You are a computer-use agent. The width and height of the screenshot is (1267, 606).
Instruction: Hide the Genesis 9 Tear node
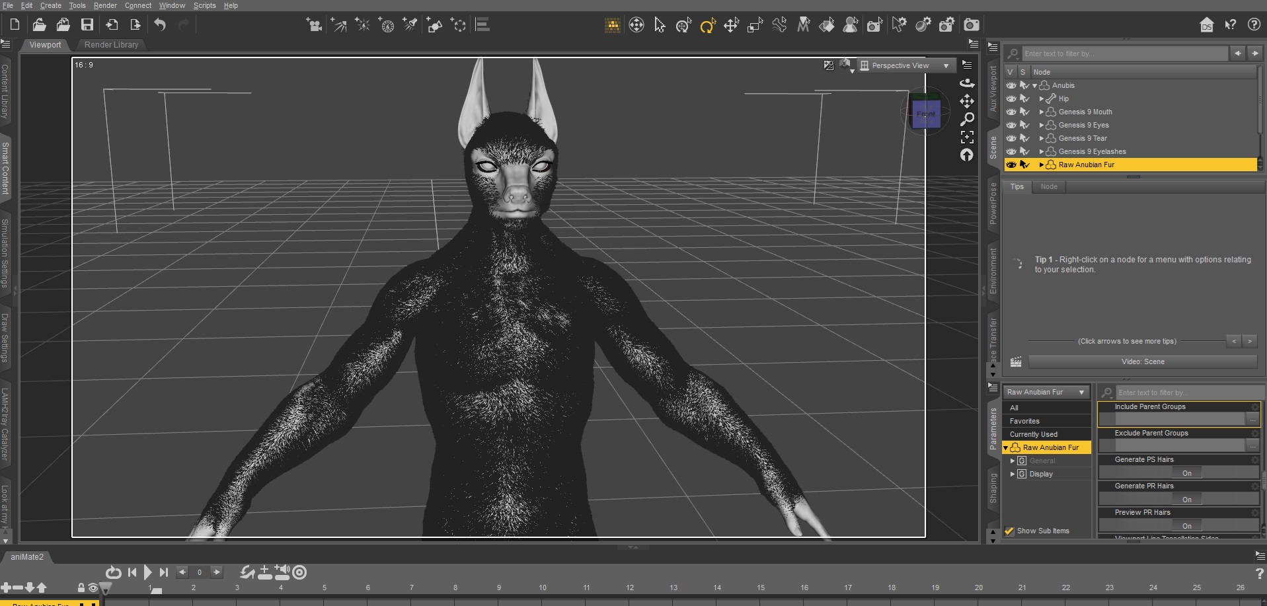tap(1011, 138)
